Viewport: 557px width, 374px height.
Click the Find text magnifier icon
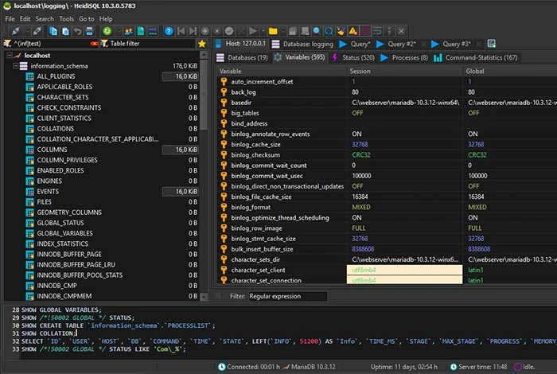(x=317, y=31)
